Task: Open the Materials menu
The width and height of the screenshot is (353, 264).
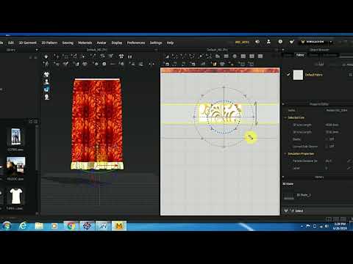Action: (x=85, y=43)
